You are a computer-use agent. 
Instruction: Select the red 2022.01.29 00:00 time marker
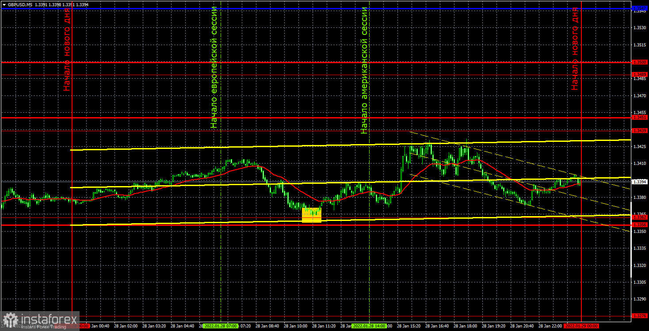[x=582, y=326]
